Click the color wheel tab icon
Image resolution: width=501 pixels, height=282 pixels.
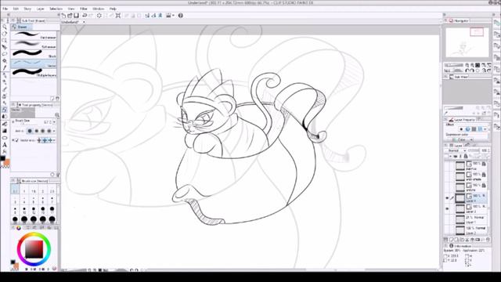[19, 228]
